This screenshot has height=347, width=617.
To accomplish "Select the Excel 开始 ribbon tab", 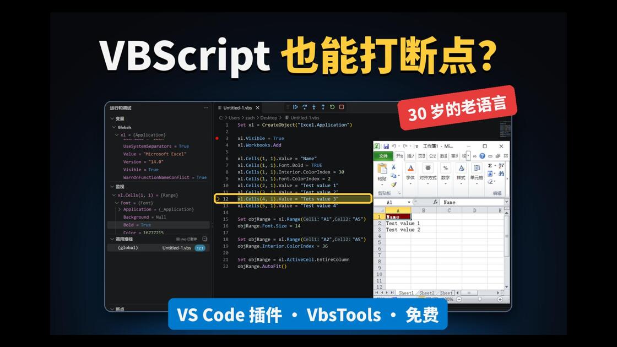I will 399,156.
